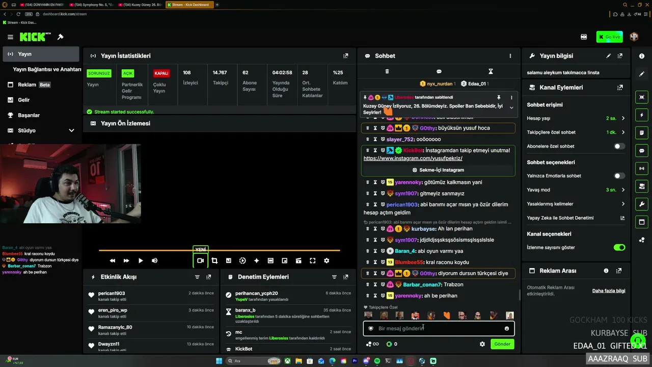
Task: Click the hourglass tab under Sohbet
Action: point(491,71)
